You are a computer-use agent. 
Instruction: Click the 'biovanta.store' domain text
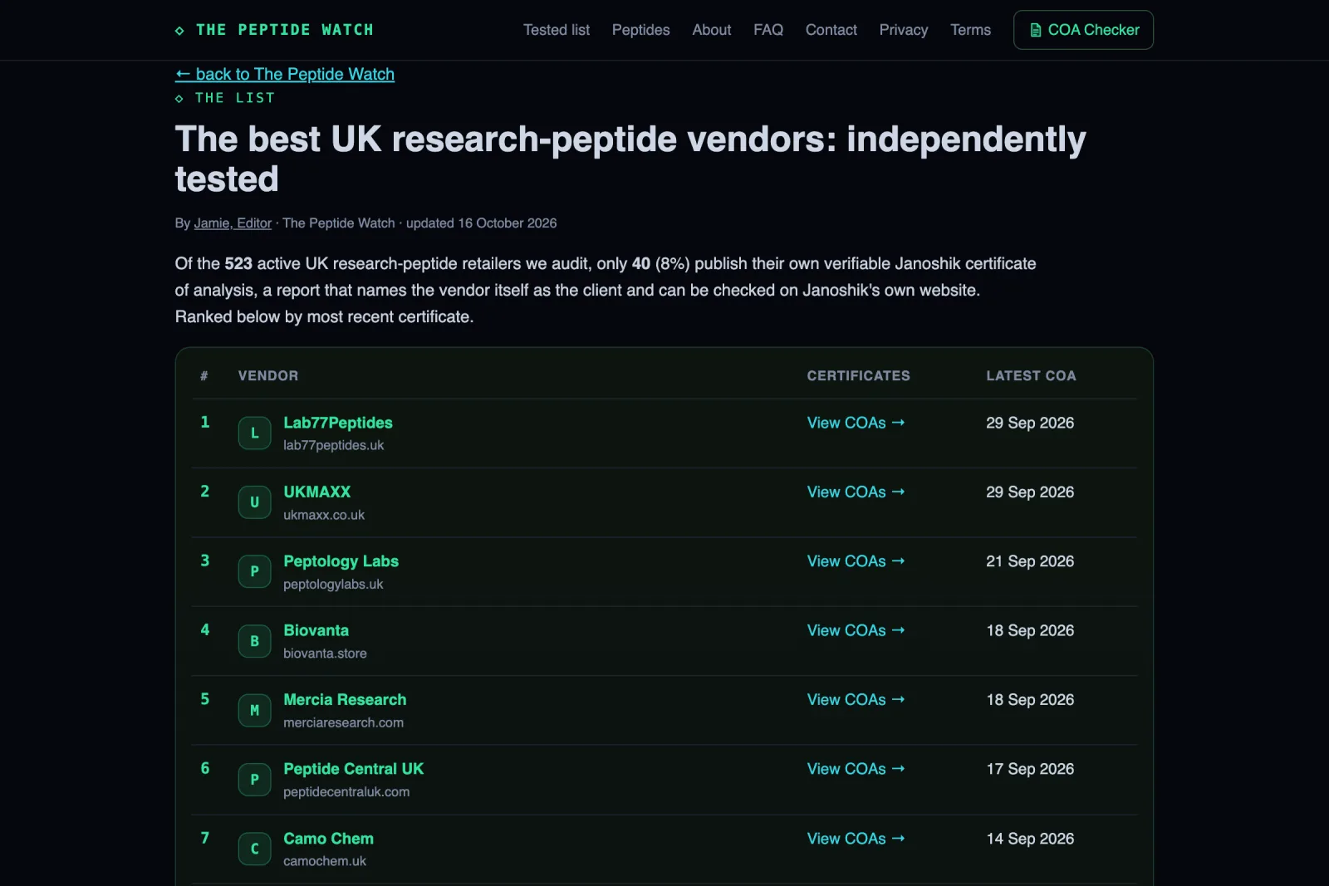(325, 653)
